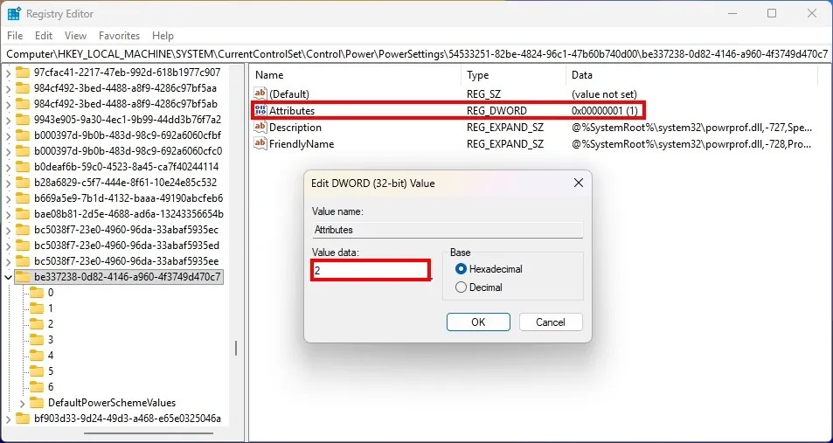Screen dimensions: 833x443
Task: Select folder icon of bf903d33-9d24-49d3-a468-e65e0325046a
Action: tap(23, 418)
